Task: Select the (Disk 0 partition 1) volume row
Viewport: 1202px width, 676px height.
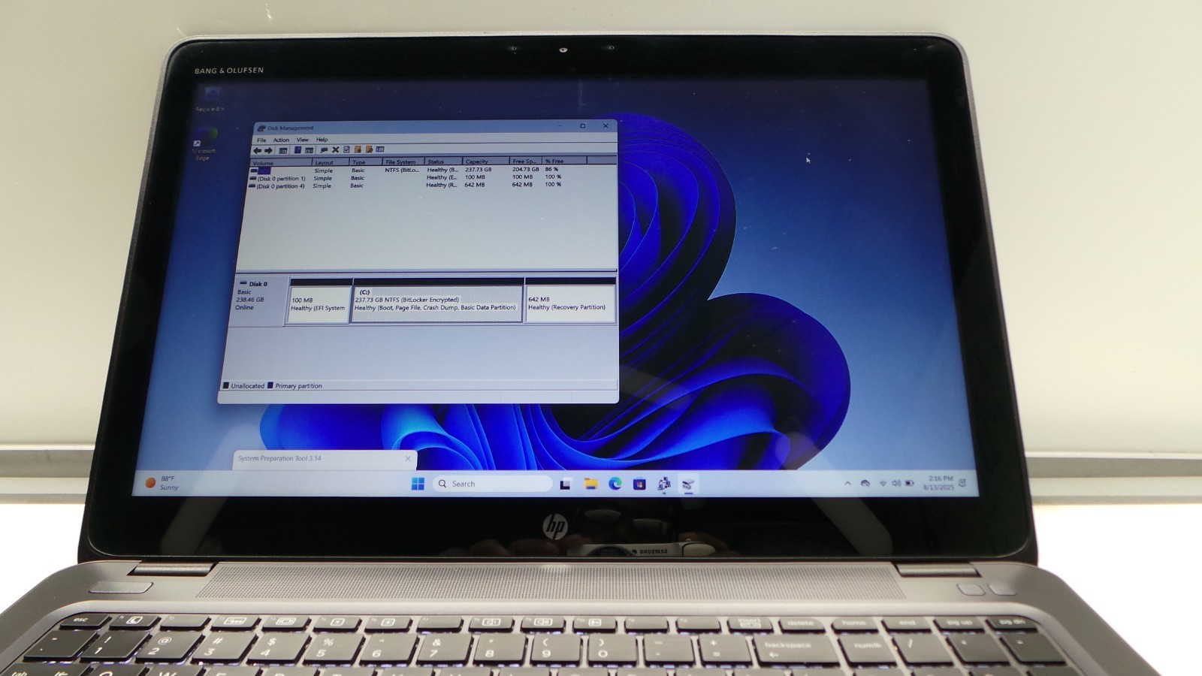Action: coord(432,178)
